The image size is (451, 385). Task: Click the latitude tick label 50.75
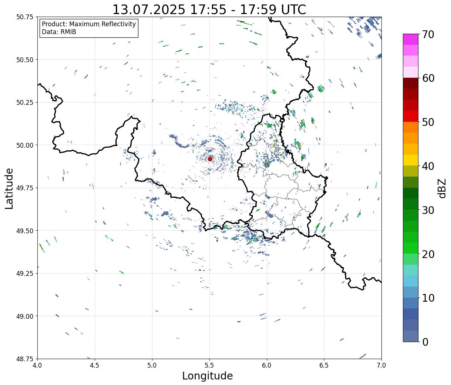coord(25,17)
